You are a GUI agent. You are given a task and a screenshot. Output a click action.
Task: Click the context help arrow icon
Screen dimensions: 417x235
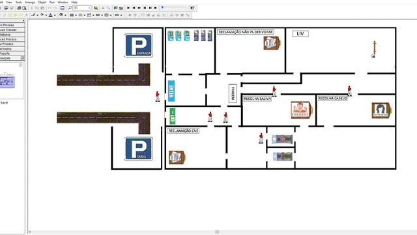[193, 8]
